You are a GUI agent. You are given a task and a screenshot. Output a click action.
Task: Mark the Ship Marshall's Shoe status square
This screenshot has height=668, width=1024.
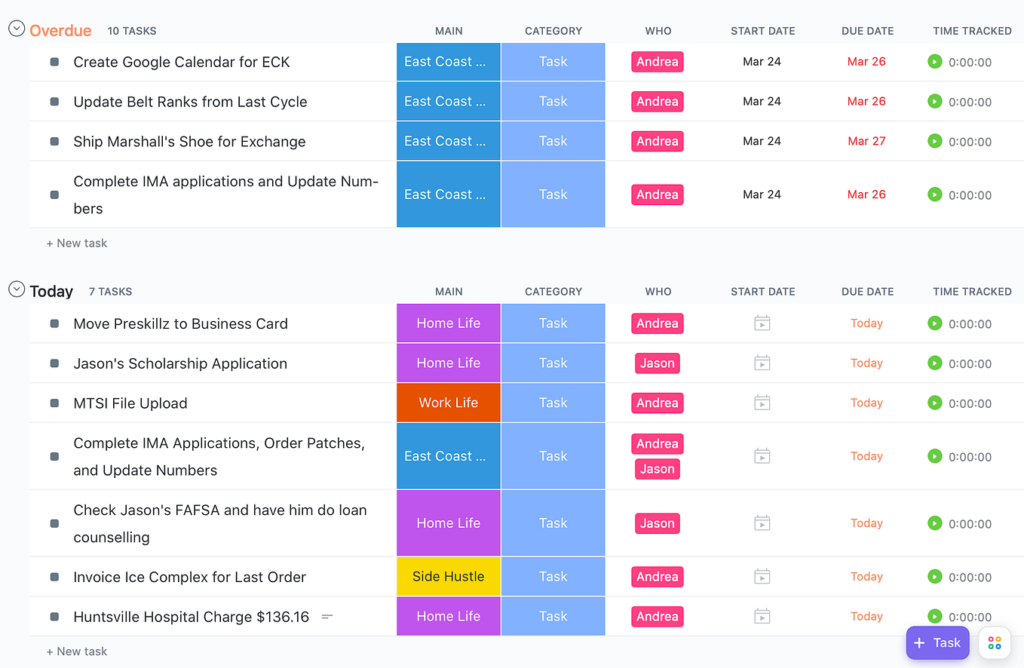pos(53,141)
